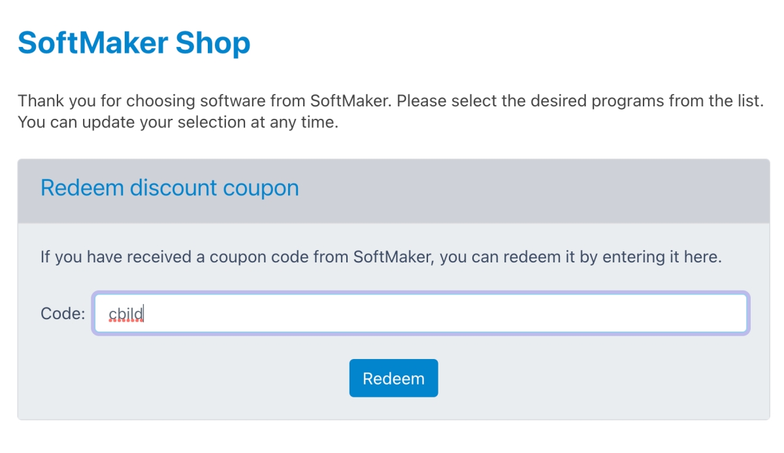Click the word 'Redeem' in panel title
Image resolution: width=784 pixels, height=453 pixels.
82,188
